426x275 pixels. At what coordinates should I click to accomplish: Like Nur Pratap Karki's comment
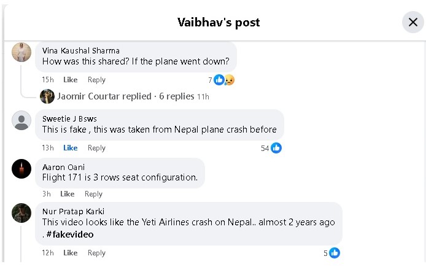(70, 253)
